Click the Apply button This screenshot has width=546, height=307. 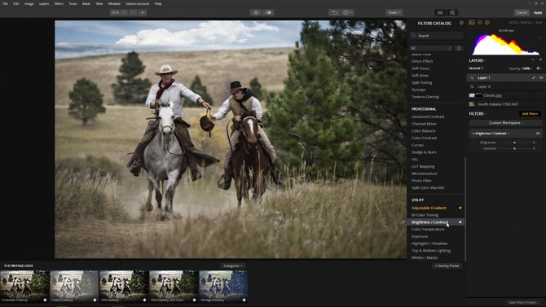click(x=538, y=12)
